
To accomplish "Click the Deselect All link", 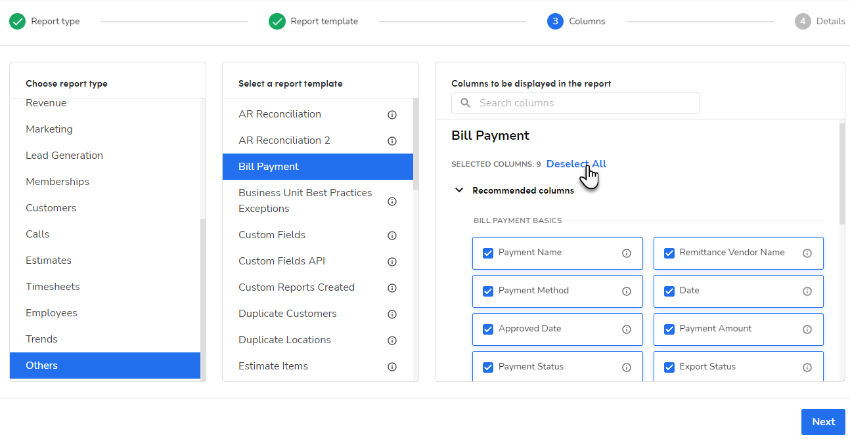I will pyautogui.click(x=576, y=164).
